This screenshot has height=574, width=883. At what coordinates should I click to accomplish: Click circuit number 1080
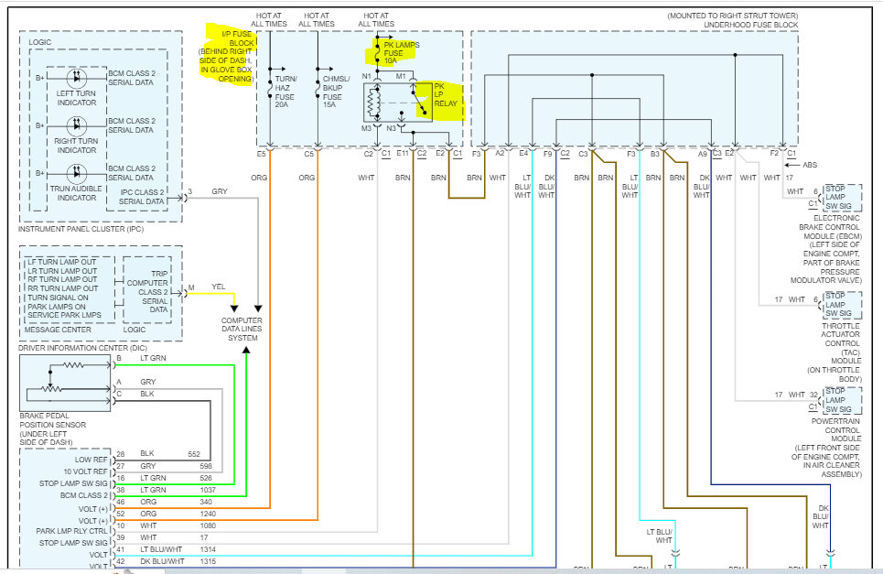208,525
